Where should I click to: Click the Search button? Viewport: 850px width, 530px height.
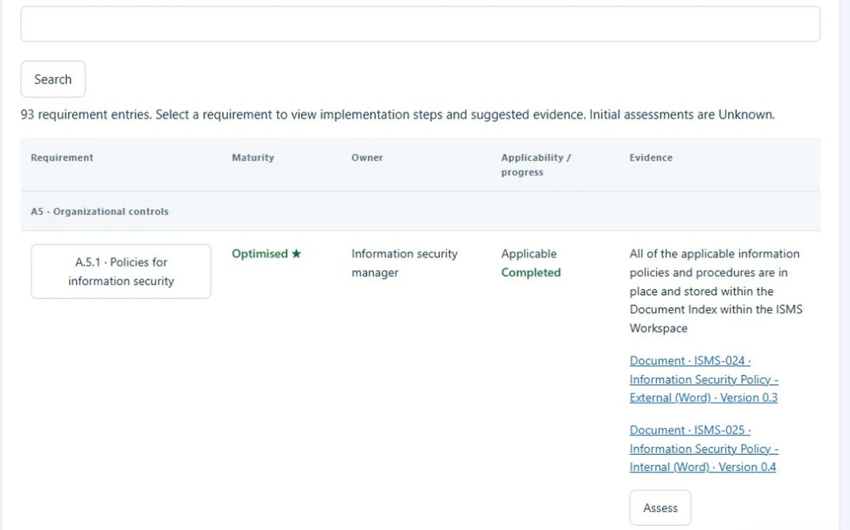coord(53,79)
